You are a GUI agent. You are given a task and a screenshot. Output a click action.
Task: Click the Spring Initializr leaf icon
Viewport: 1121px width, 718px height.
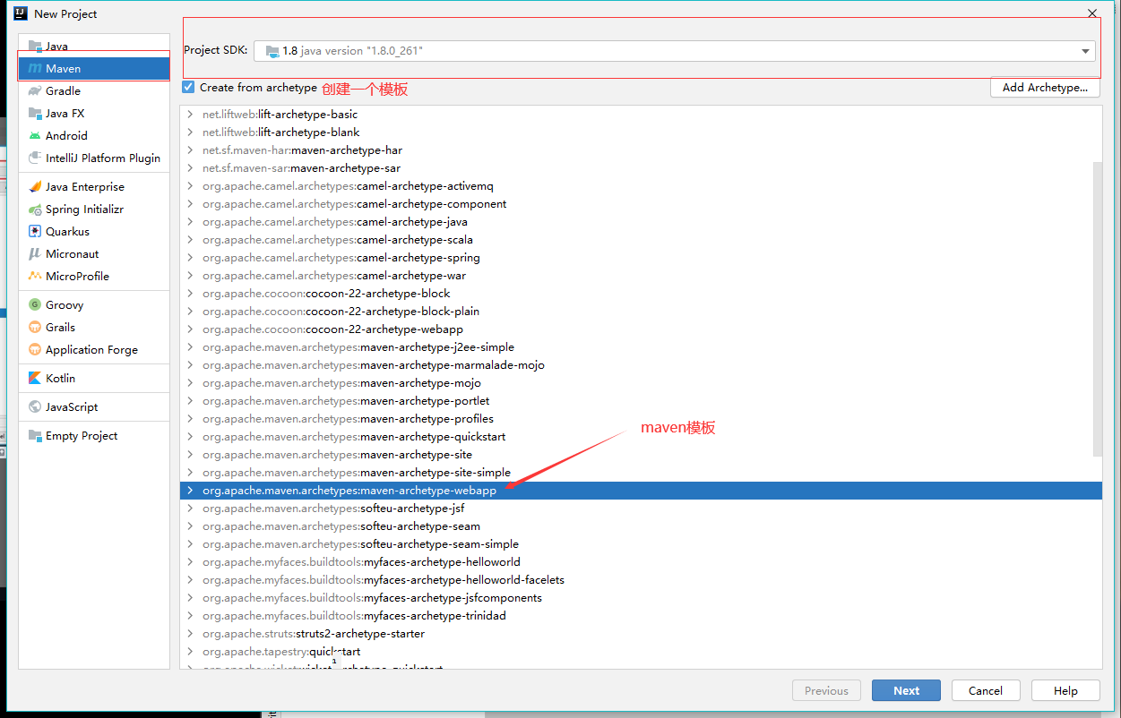(x=35, y=209)
